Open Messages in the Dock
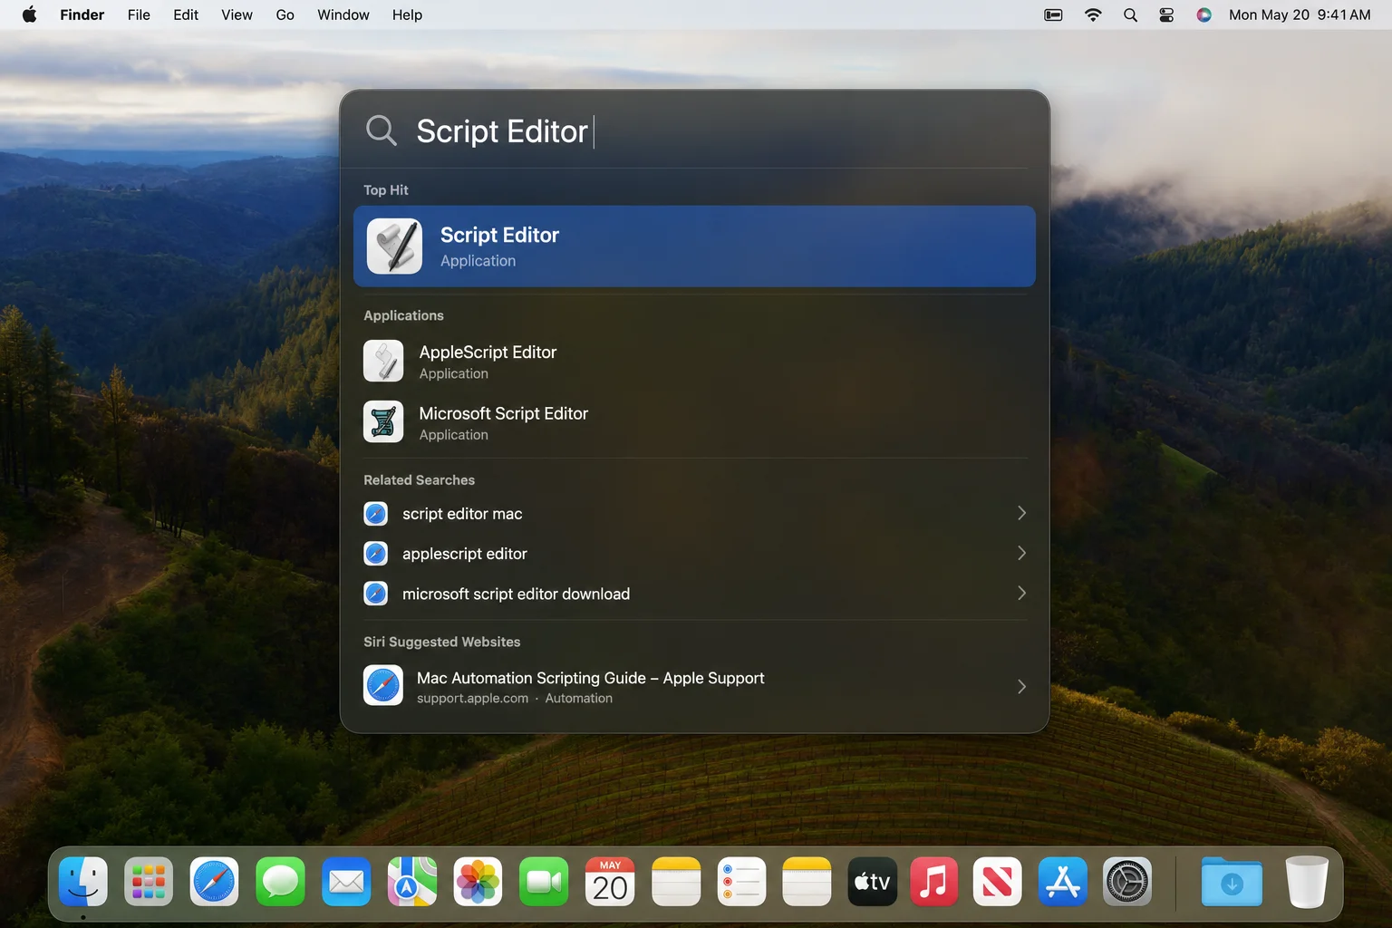 (281, 882)
